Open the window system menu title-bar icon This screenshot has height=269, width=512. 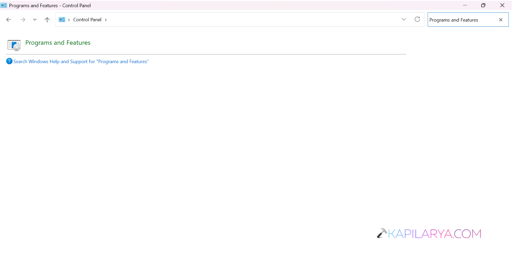pos(4,5)
